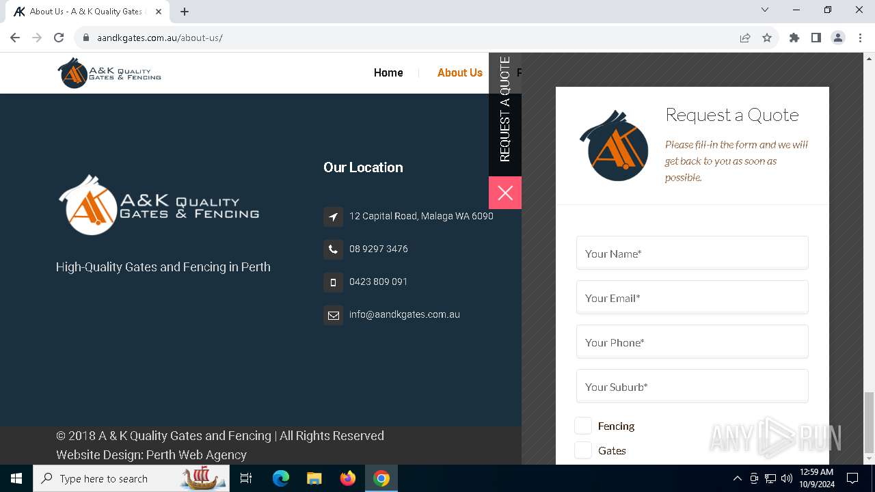Open the Chrome three-dot menu

860,38
